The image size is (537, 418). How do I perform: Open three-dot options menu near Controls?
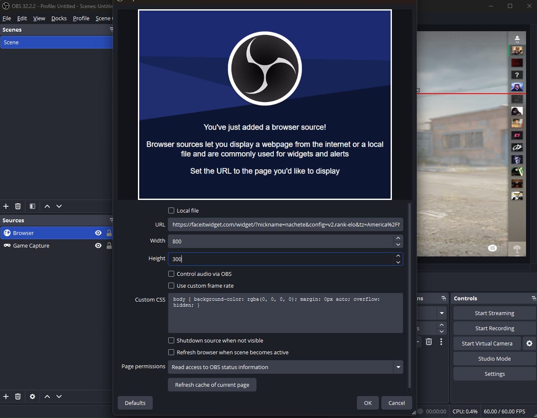(x=441, y=342)
